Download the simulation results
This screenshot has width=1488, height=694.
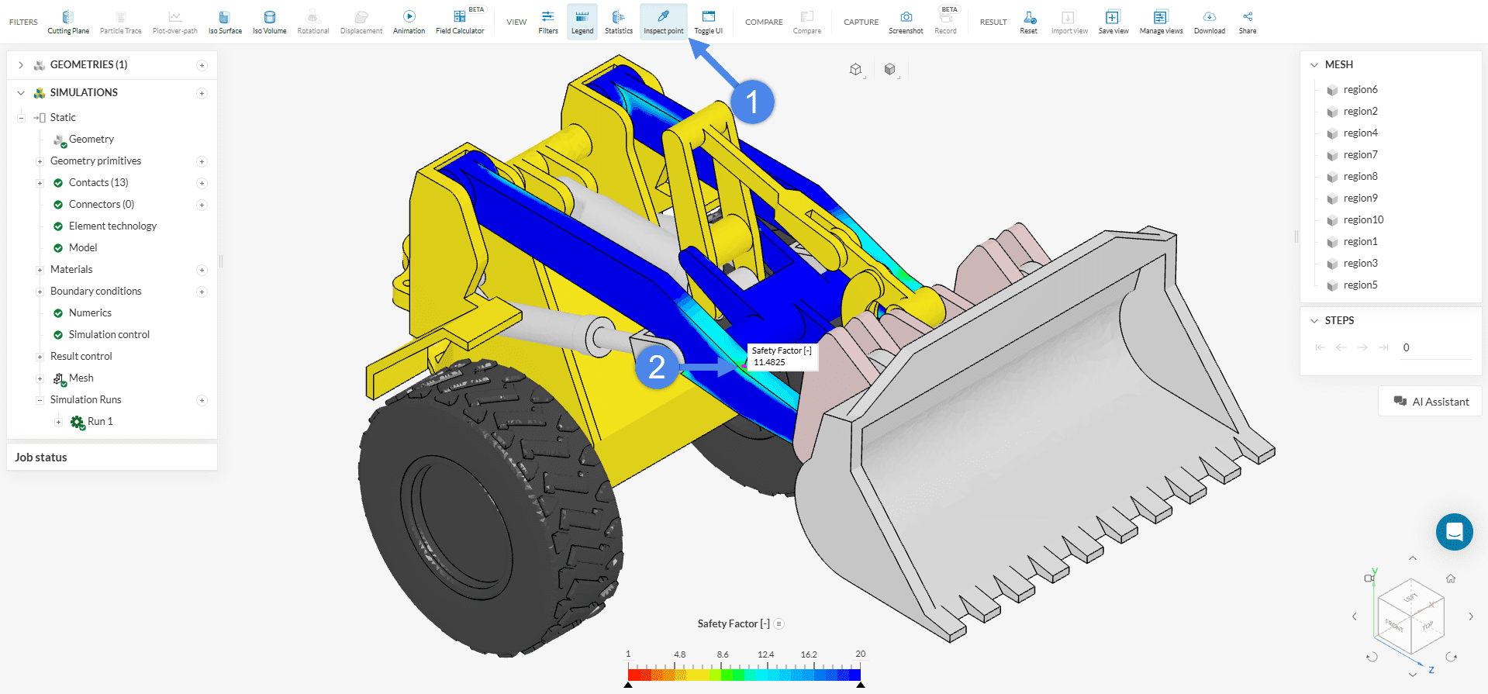(1209, 22)
